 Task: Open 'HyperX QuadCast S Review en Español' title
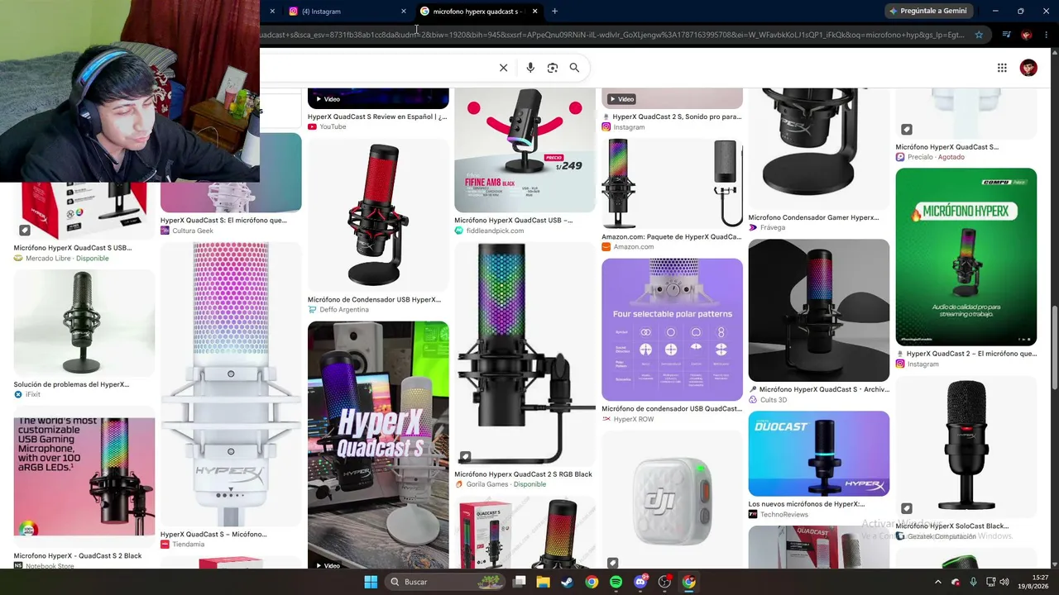tap(377, 117)
